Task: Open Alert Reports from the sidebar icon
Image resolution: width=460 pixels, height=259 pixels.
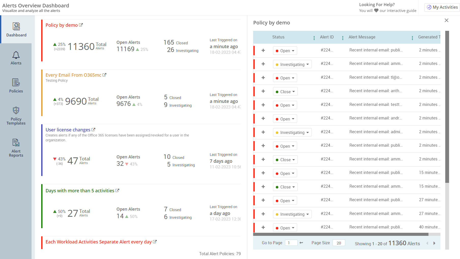Action: pos(16,142)
